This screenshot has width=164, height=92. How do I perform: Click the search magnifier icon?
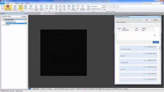(161, 3)
